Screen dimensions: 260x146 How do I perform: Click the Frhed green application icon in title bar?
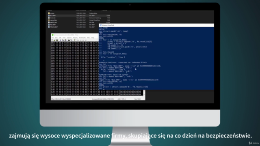point(52,35)
